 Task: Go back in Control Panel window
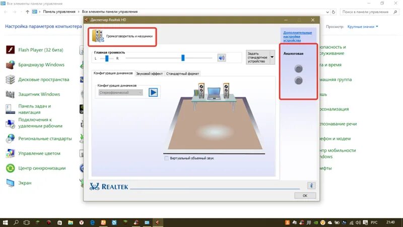[x=6, y=12]
